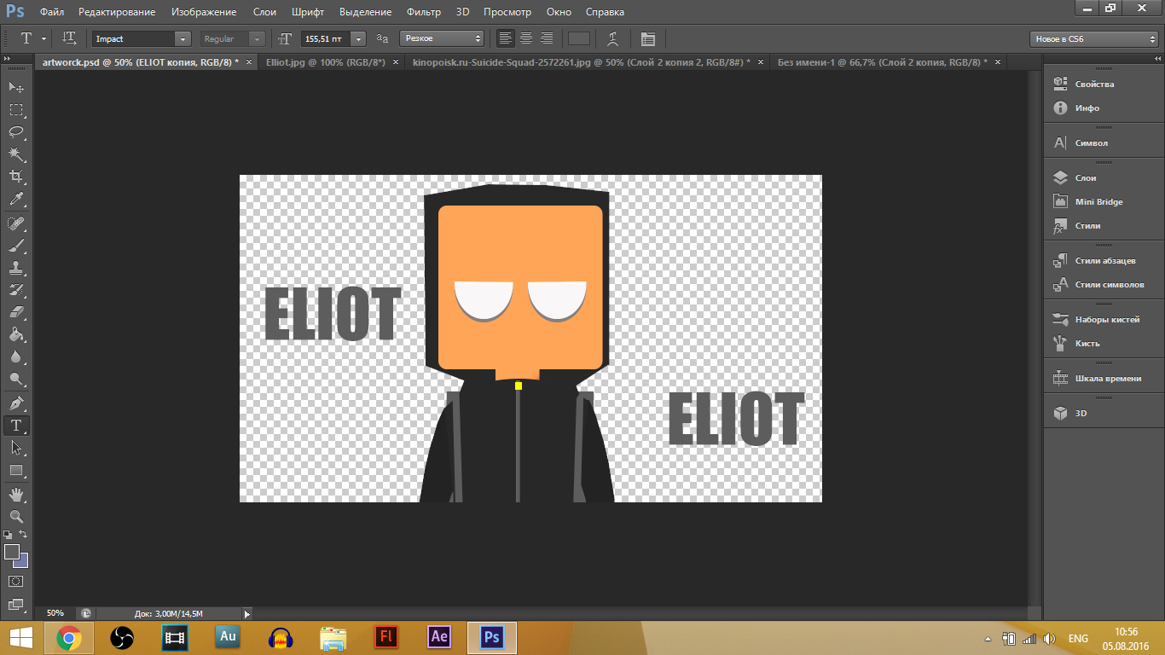1165x655 pixels.
Task: Toggle the Character and Paragraph panels
Action: pyautogui.click(x=647, y=38)
